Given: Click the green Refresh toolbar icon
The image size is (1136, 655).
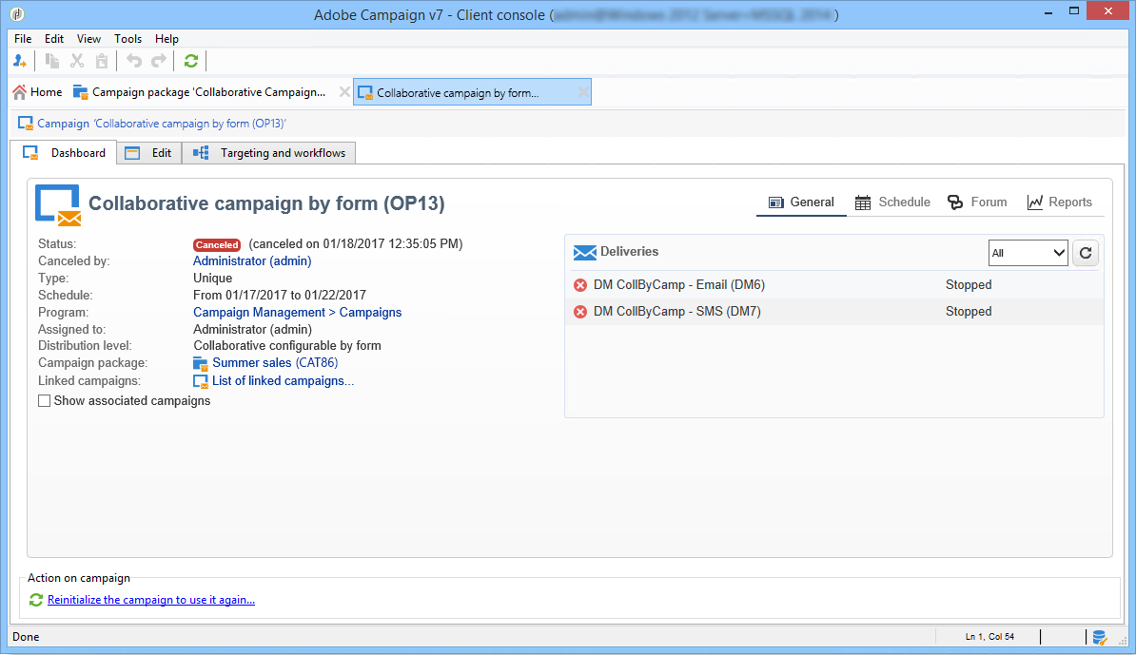Looking at the screenshot, I should [x=190, y=62].
